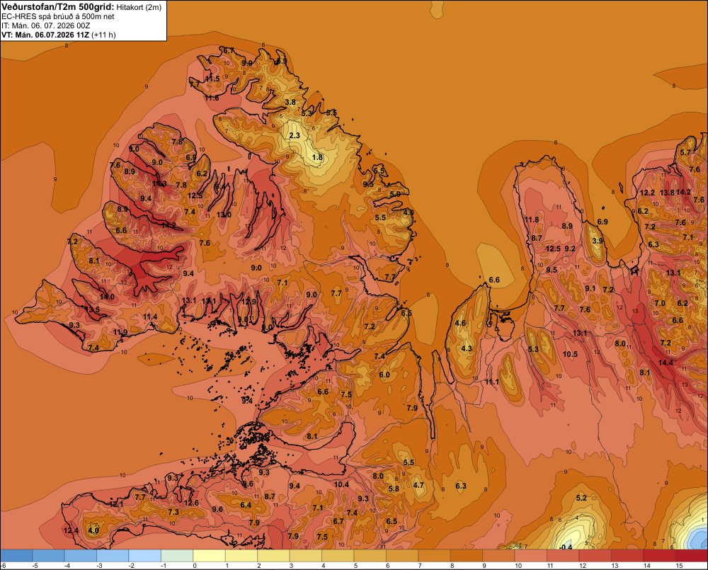Select the 3.9 temperature value

click(x=598, y=241)
